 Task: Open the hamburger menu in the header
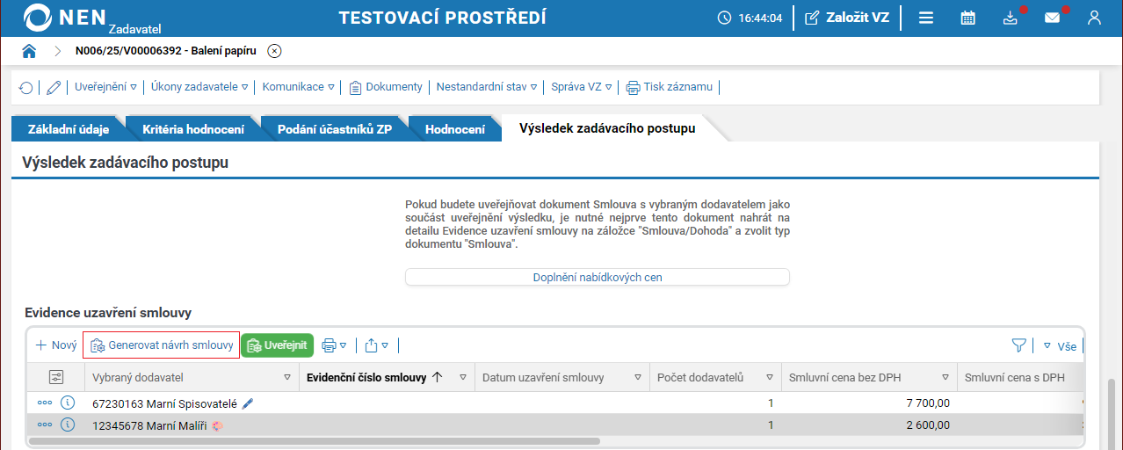tap(925, 18)
